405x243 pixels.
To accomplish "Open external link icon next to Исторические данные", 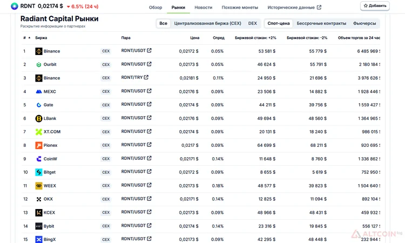I will coord(319,7).
